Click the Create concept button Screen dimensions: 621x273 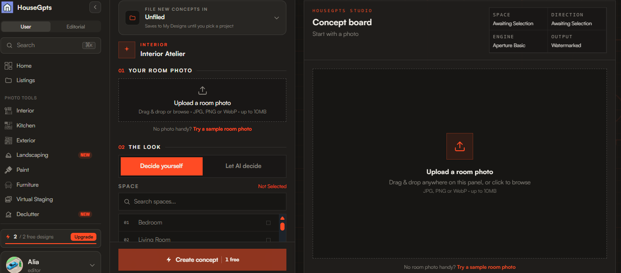(202, 259)
